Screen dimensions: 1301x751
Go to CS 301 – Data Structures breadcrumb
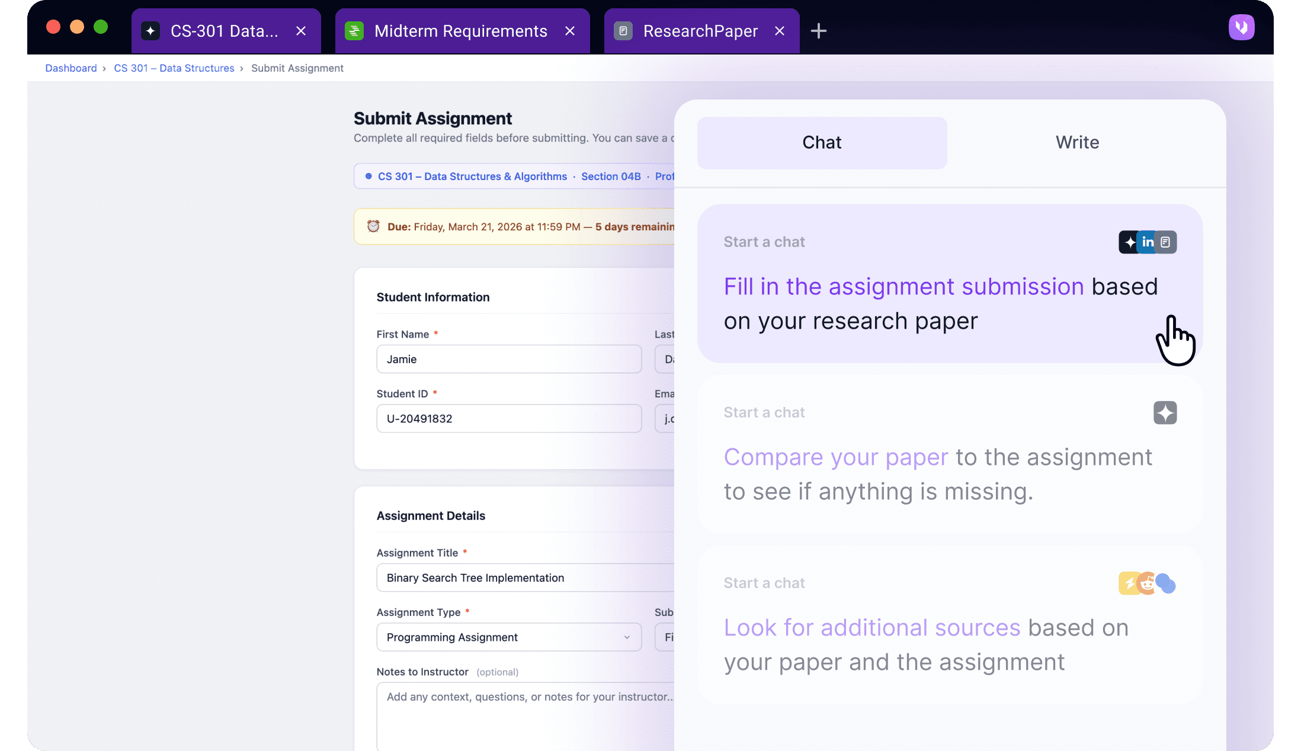coord(174,68)
